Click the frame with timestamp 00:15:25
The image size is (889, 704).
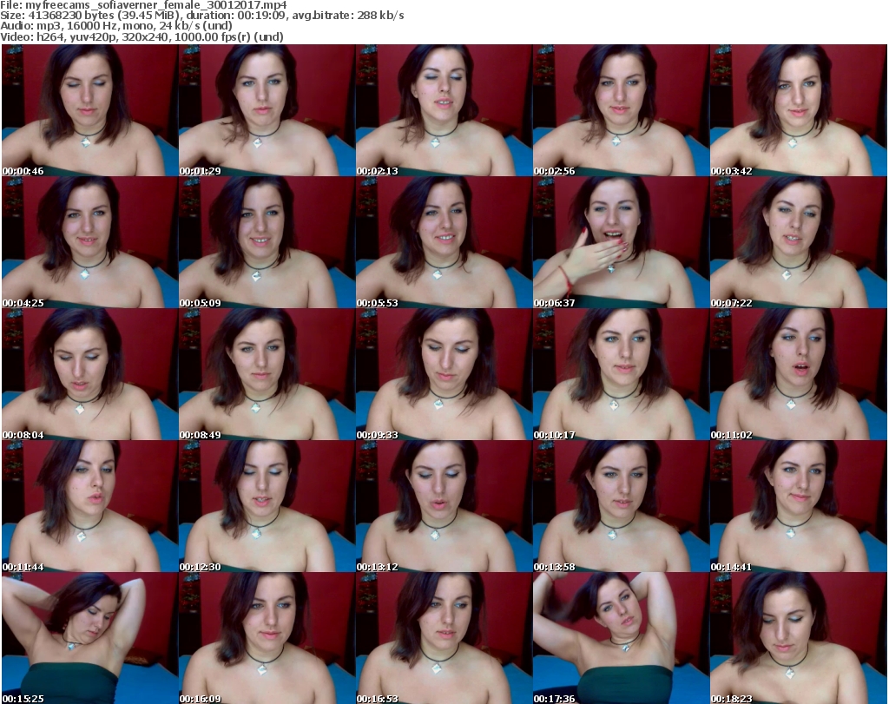(89, 638)
